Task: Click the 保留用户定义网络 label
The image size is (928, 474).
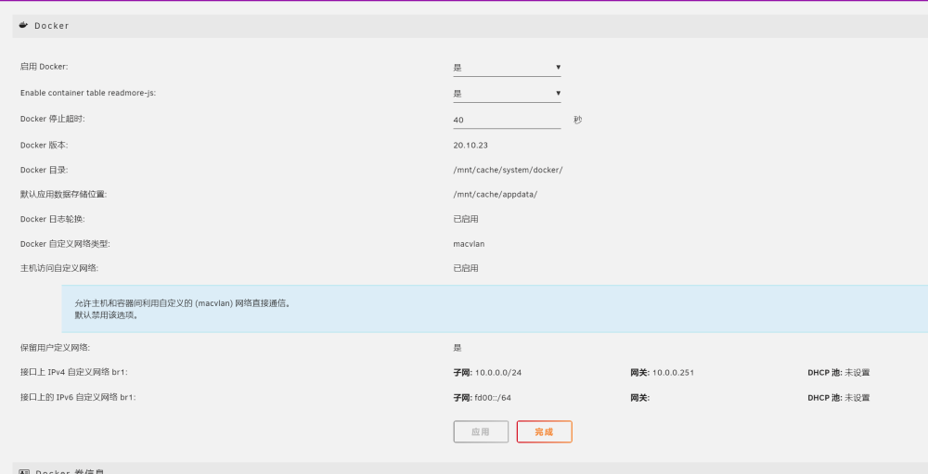Action: 55,348
